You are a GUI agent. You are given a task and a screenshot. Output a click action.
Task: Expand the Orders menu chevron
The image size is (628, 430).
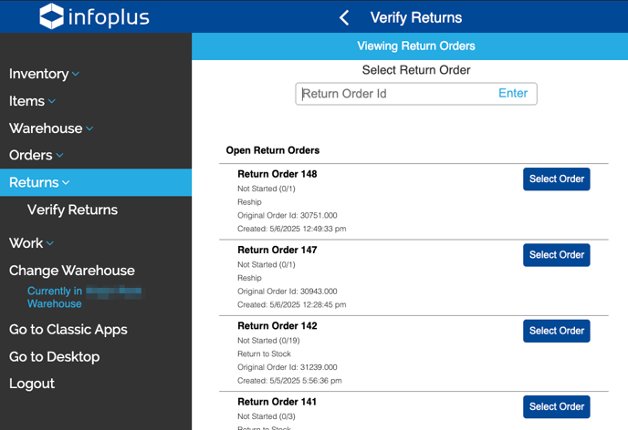click(x=59, y=156)
